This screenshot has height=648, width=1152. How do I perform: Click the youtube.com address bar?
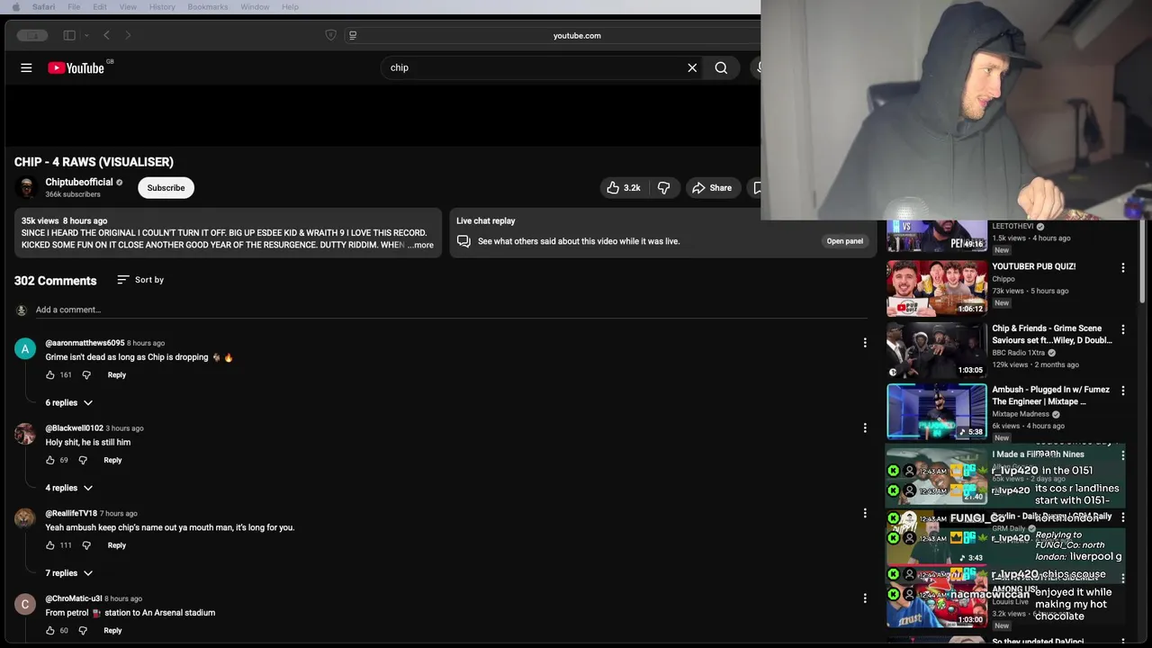576,35
